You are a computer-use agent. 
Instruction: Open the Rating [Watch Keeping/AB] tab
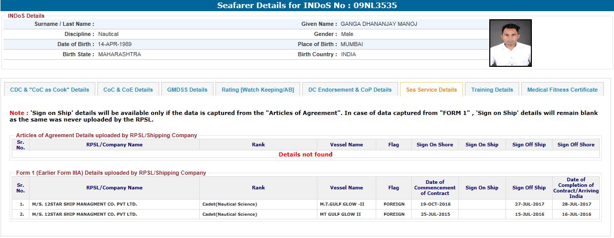tap(258, 90)
